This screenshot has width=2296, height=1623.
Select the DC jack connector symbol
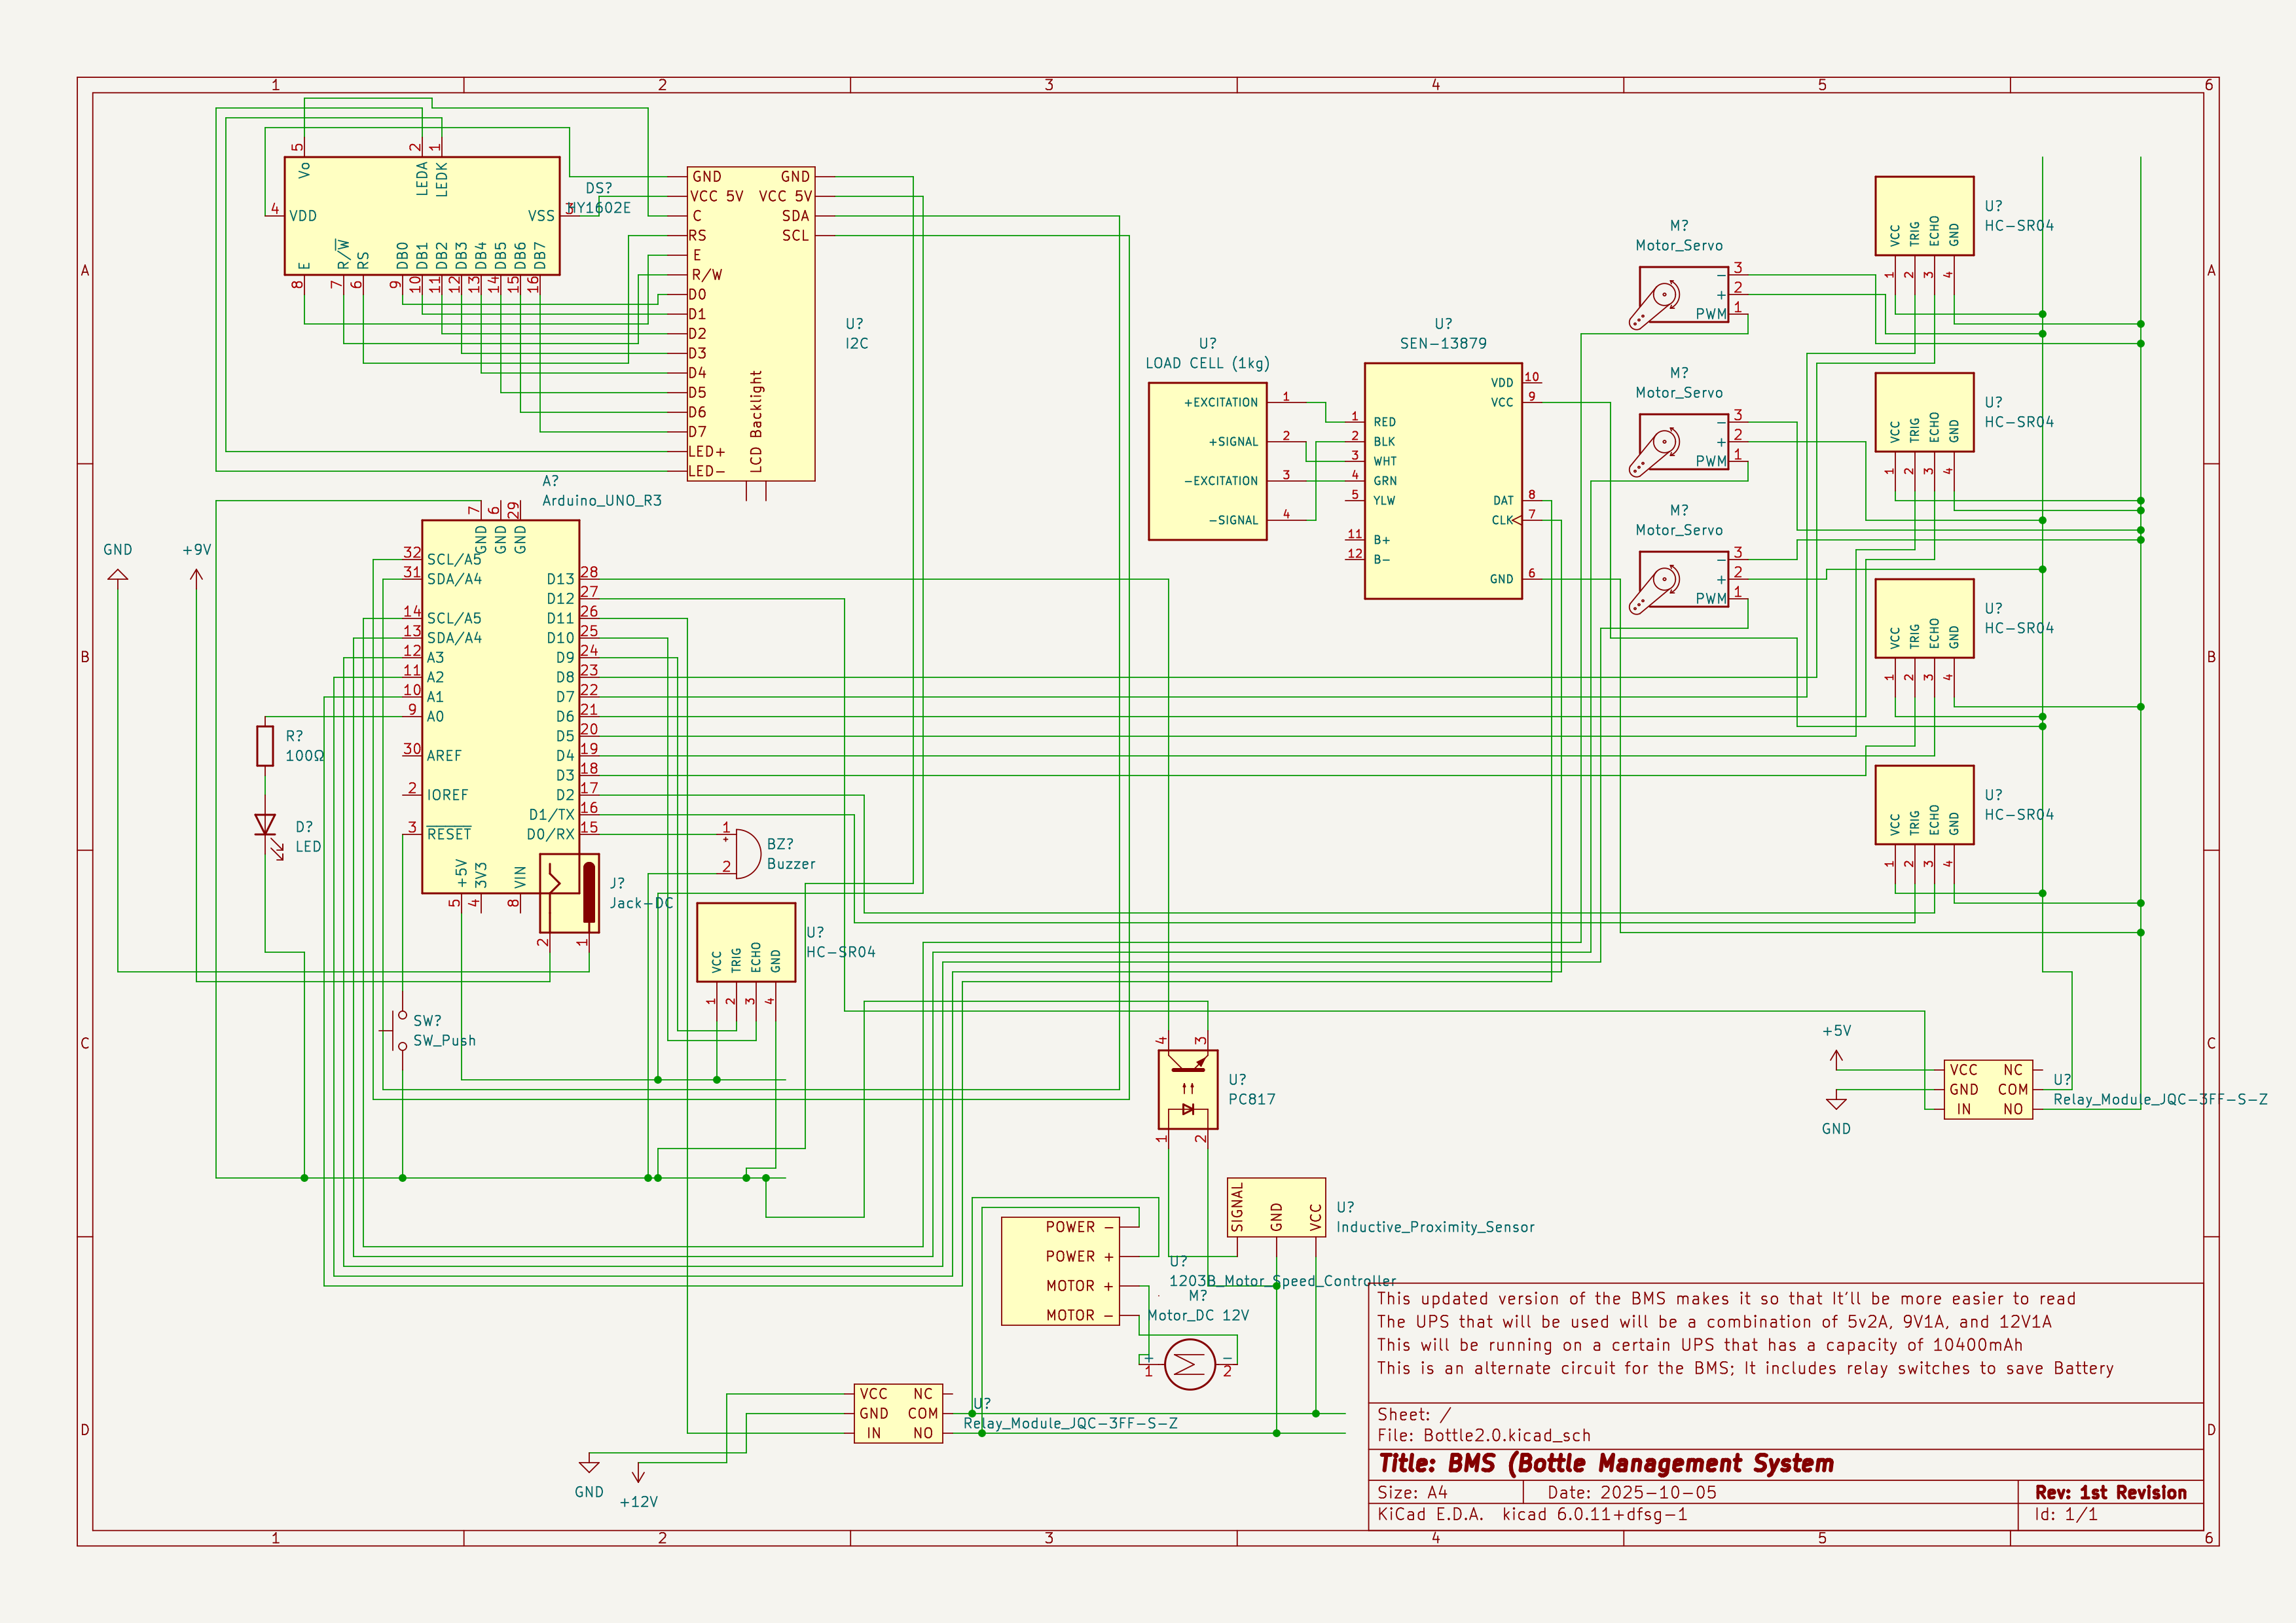coord(570,893)
